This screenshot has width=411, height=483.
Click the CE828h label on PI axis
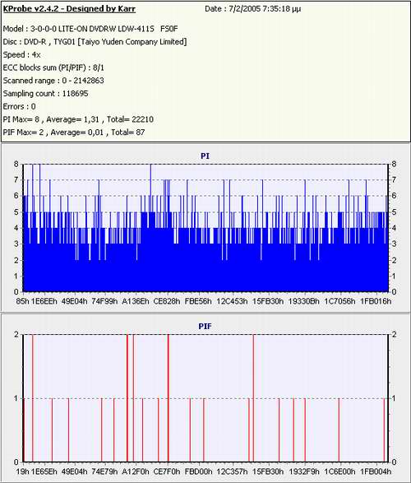(166, 301)
